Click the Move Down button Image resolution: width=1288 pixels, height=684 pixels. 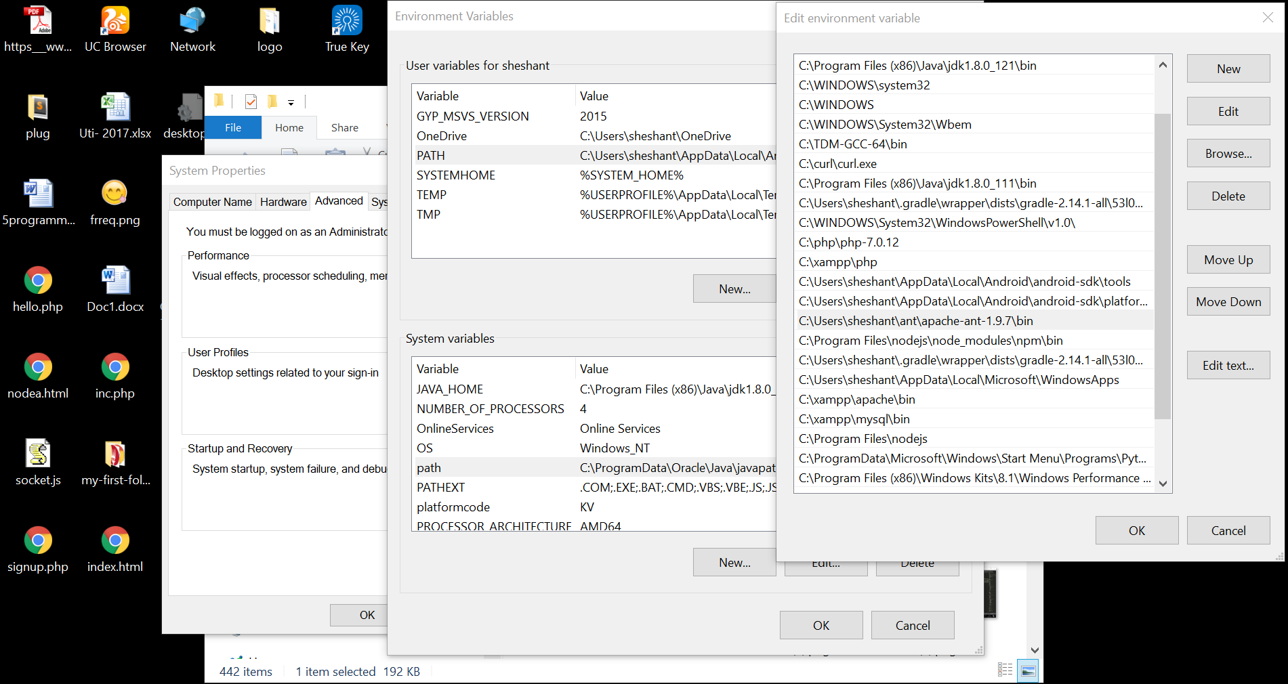tap(1228, 302)
